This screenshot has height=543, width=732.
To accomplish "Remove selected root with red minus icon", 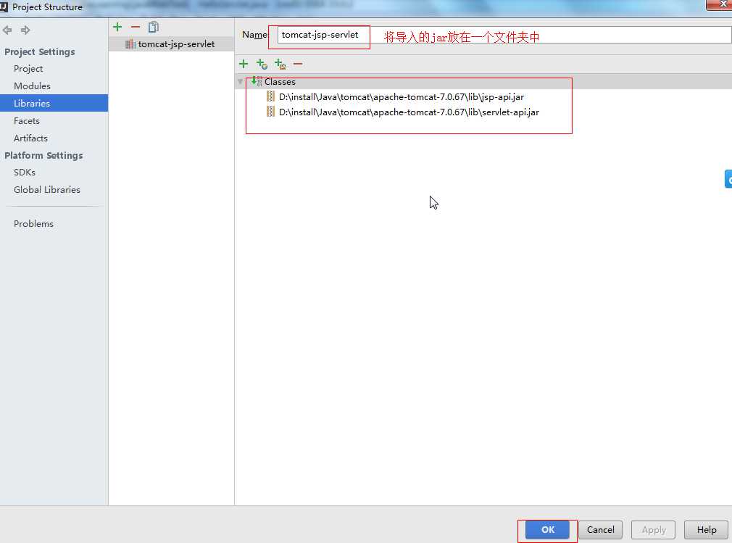I will pos(298,64).
